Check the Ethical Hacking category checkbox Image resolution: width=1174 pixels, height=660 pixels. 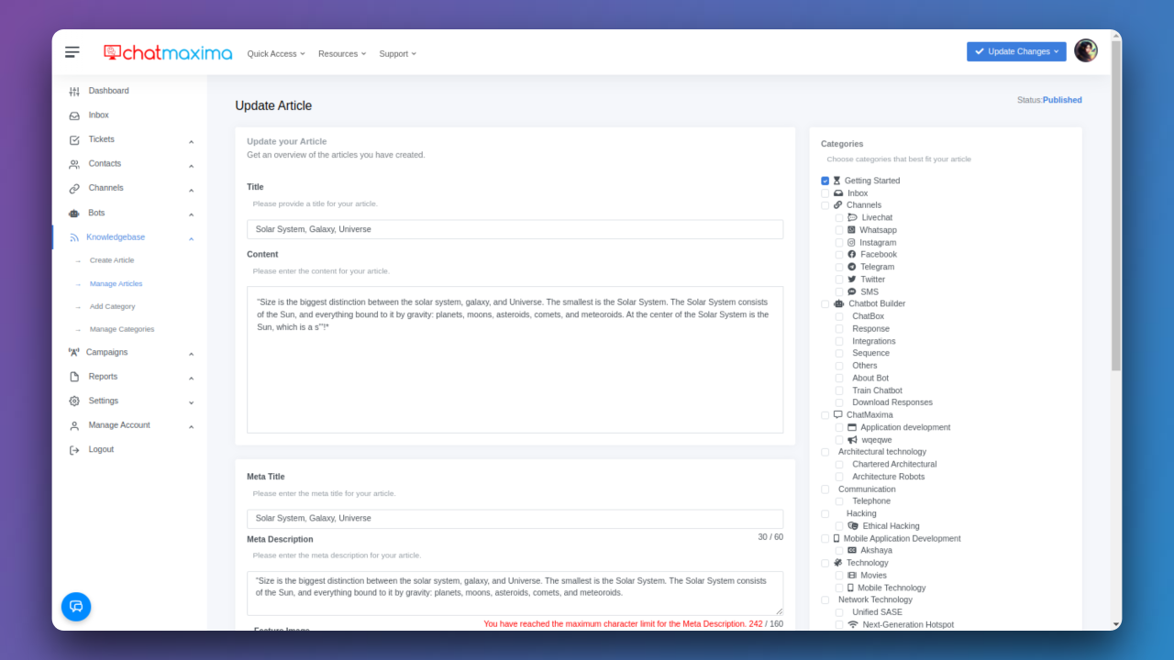coord(839,526)
